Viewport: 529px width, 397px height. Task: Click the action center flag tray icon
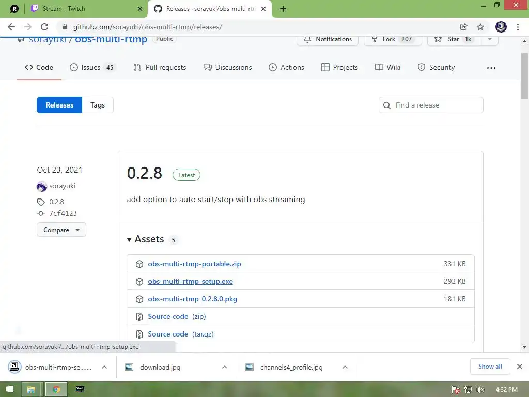[x=456, y=390]
